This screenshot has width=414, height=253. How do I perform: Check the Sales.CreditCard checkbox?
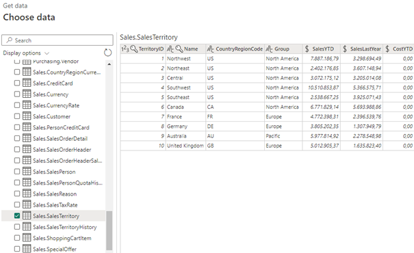(x=17, y=83)
